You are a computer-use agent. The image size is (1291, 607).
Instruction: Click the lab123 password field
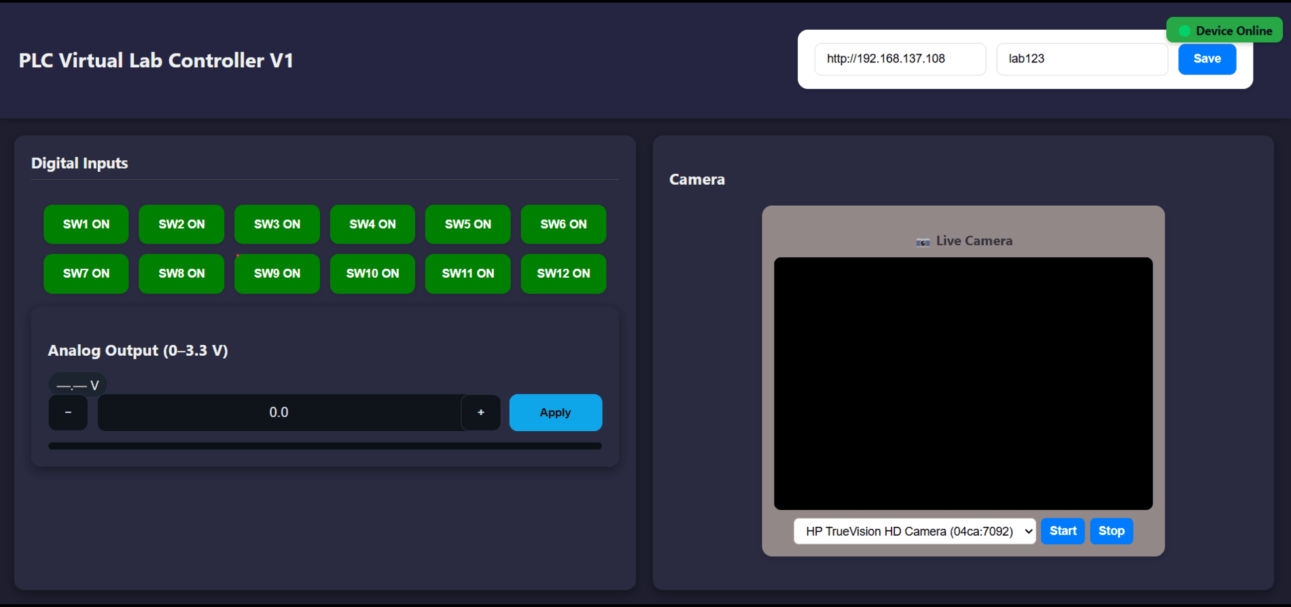(x=1082, y=59)
